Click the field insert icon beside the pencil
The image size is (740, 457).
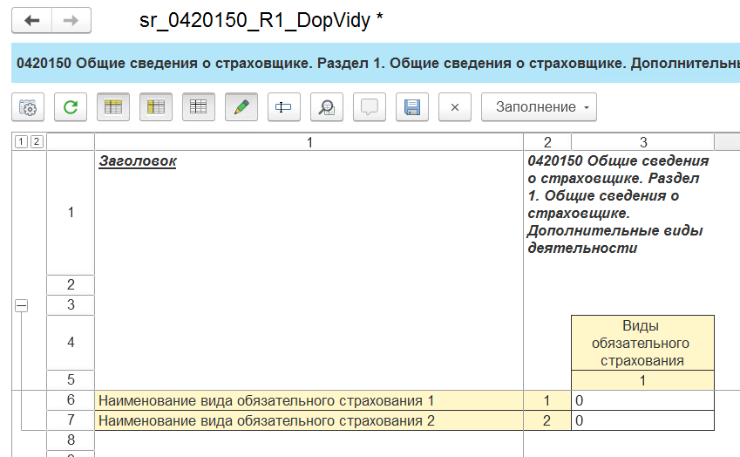click(284, 107)
